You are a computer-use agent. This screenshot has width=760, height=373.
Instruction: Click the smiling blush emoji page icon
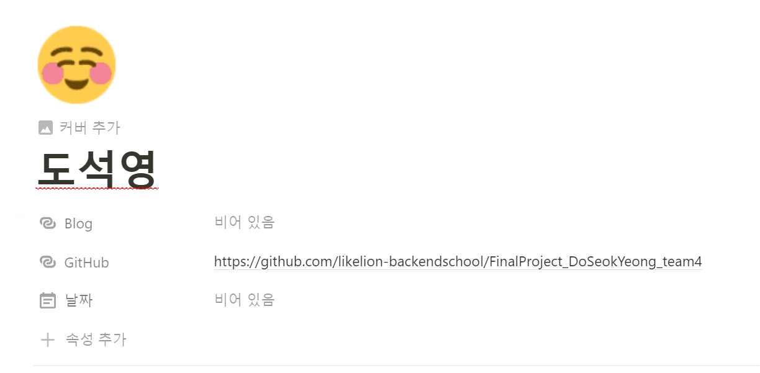[76, 65]
